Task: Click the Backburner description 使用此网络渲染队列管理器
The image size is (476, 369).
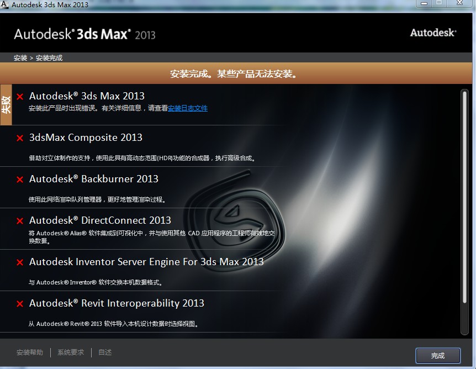Action: (x=97, y=199)
